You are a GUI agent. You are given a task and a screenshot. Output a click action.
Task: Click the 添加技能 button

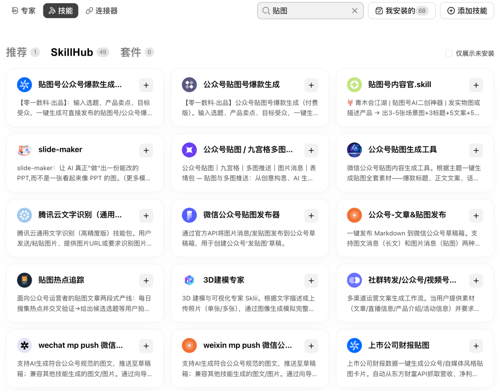[x=467, y=11]
